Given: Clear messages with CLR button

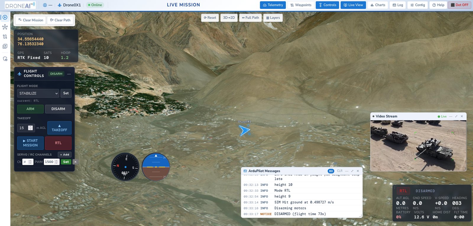Looking at the screenshot, I should [340, 171].
